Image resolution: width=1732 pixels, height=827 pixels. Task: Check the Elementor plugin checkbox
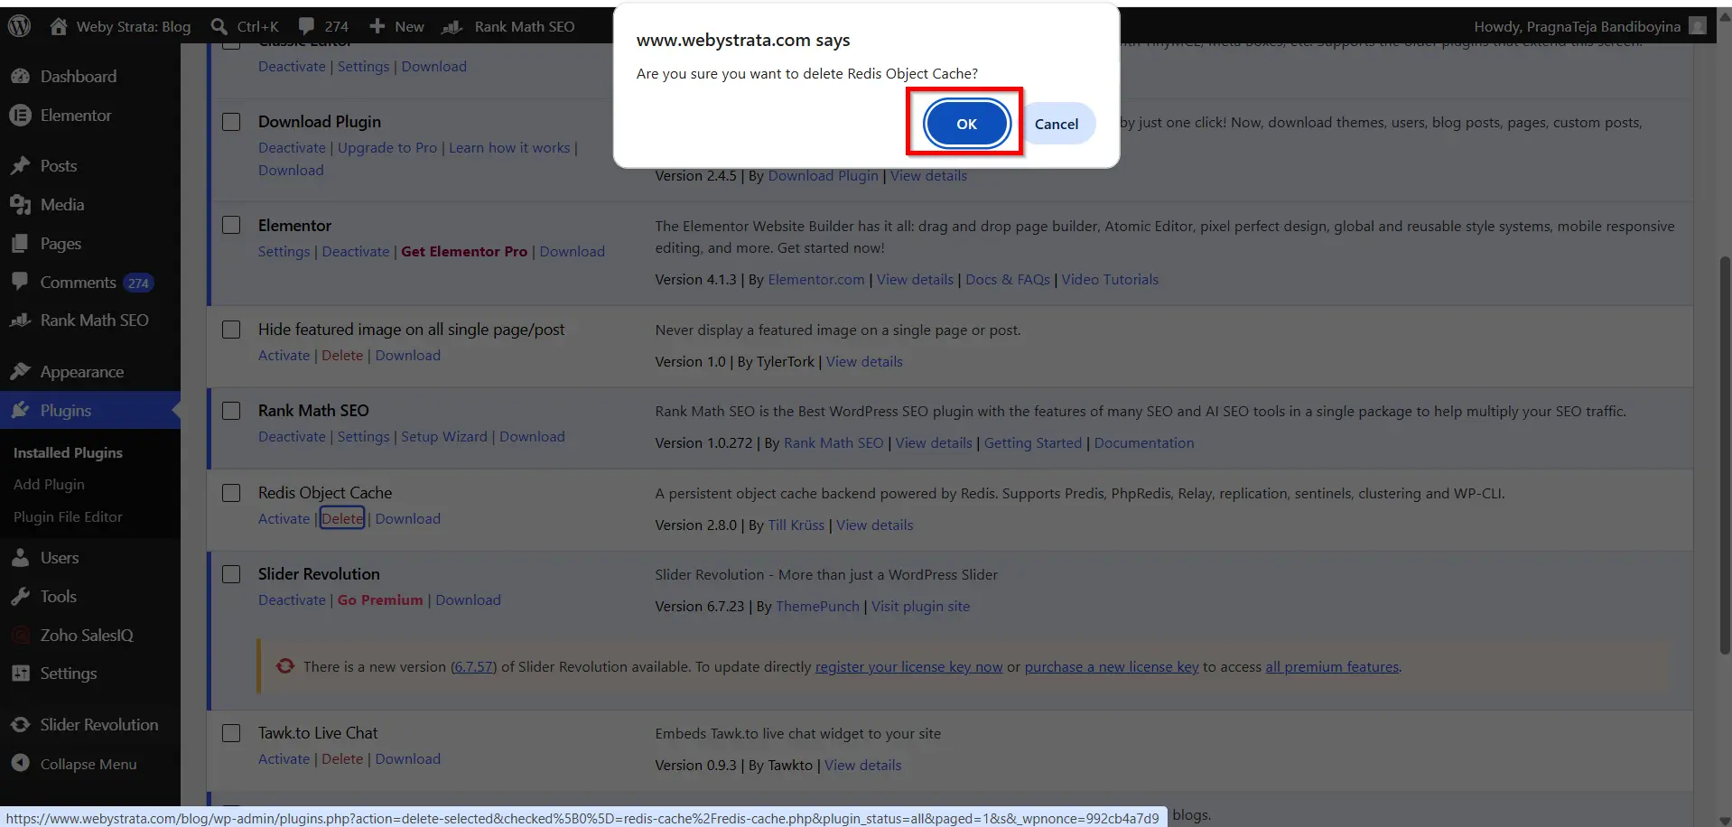click(x=231, y=226)
